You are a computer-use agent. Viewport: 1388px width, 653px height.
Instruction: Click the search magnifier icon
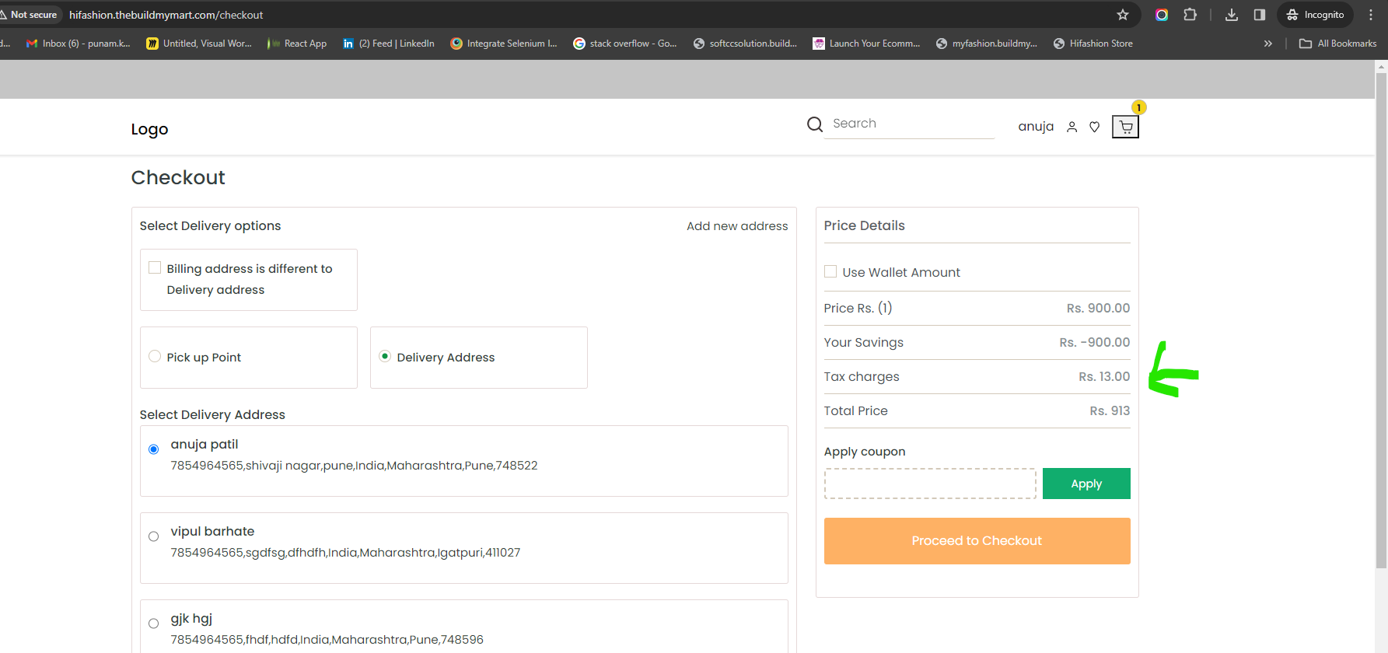pos(814,124)
